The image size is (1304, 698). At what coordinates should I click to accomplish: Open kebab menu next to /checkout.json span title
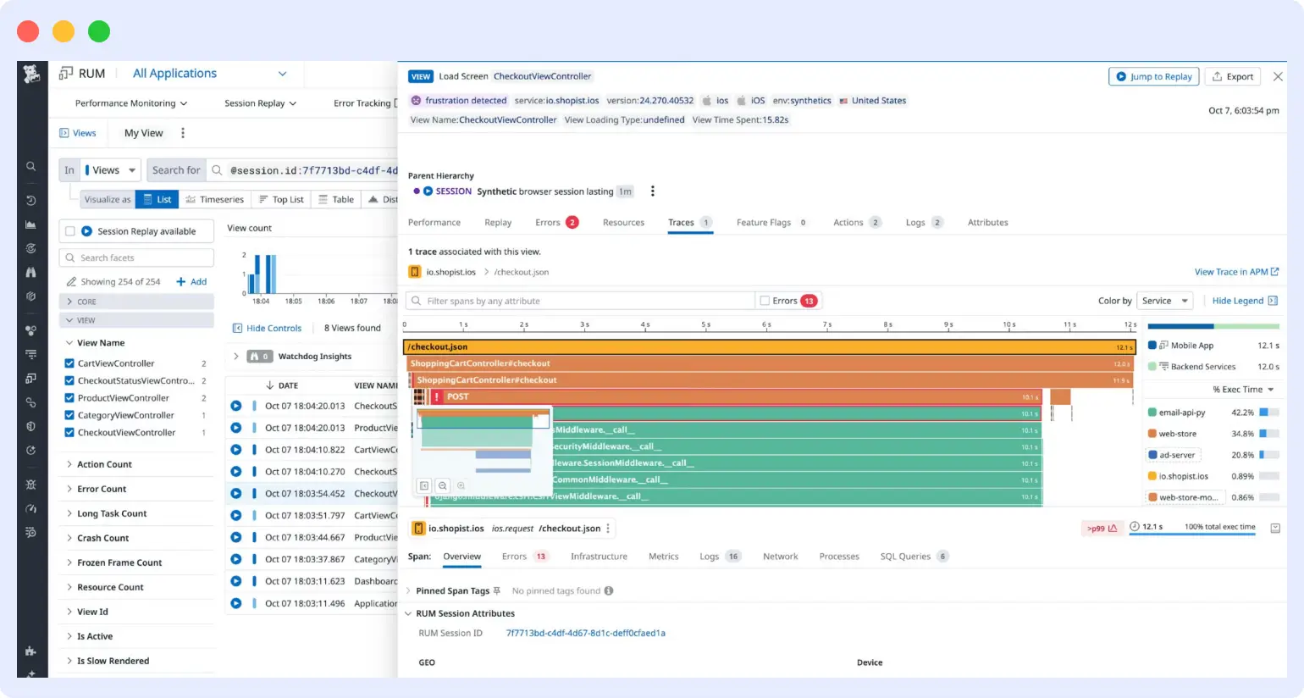(x=608, y=529)
